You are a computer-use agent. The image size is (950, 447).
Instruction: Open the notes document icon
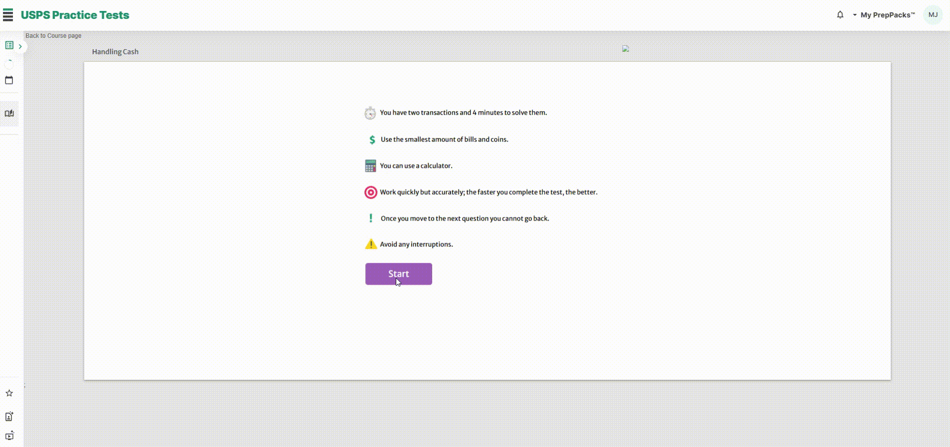[x=9, y=416]
